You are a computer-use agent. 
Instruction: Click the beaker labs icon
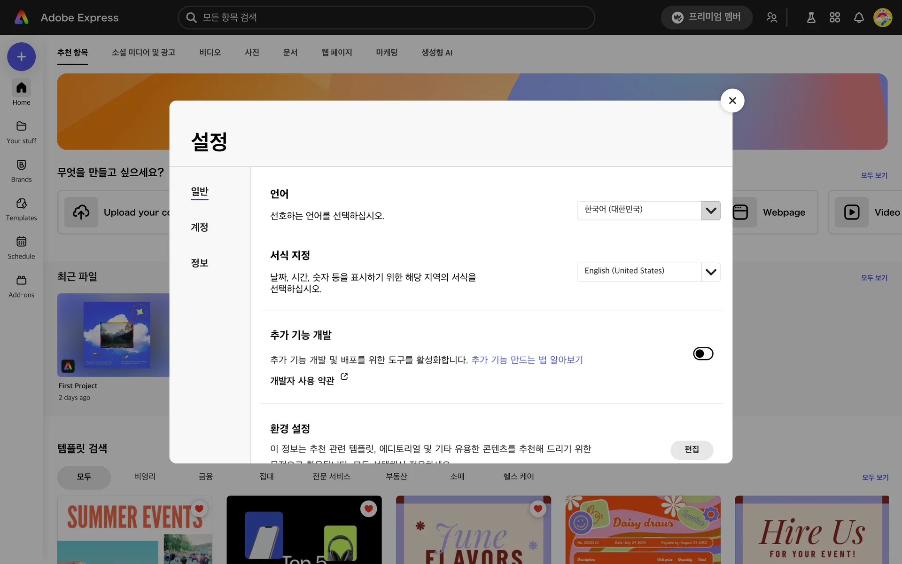[811, 18]
